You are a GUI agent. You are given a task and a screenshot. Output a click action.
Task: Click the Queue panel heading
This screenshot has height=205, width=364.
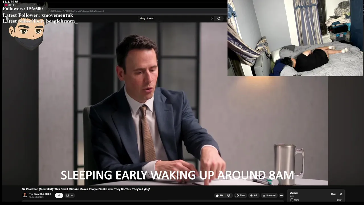(294, 193)
